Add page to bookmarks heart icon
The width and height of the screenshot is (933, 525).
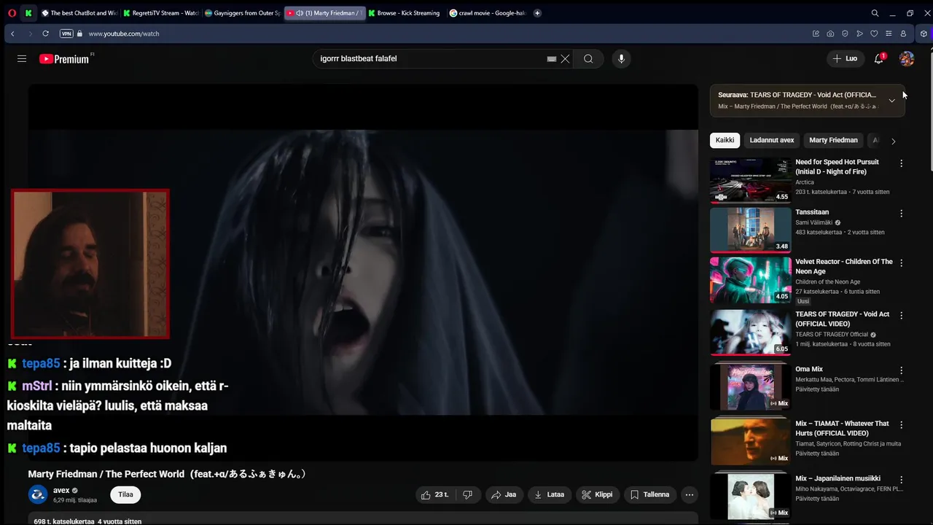coord(874,34)
